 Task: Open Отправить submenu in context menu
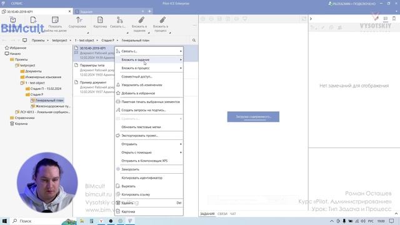[149, 144]
